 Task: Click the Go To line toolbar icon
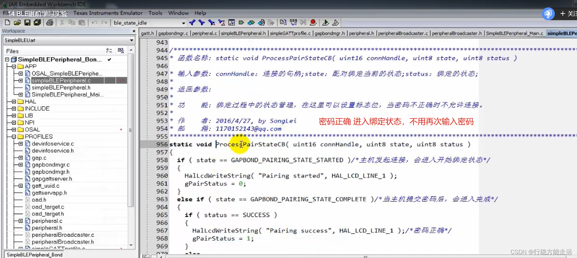point(231,22)
